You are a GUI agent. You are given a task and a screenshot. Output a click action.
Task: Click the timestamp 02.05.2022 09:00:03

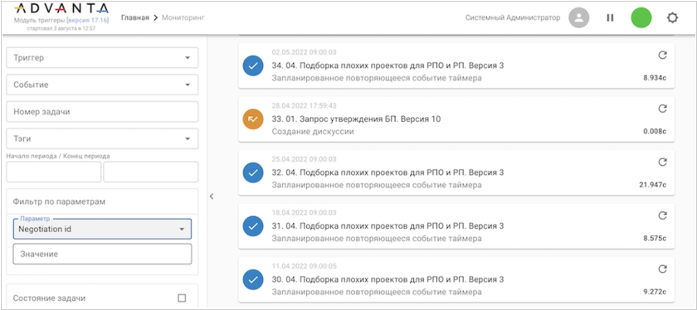coord(304,52)
